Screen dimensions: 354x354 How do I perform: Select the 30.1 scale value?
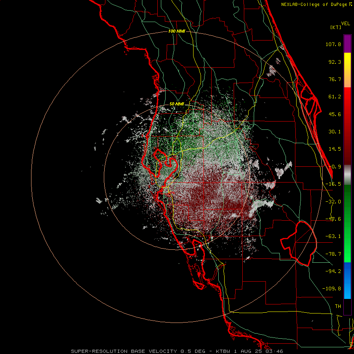(x=335, y=132)
